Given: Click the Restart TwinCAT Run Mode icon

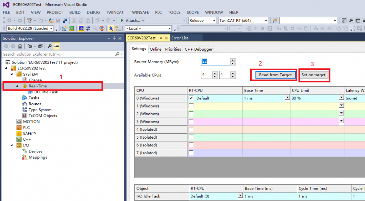Looking at the screenshot, I should (72, 29).
